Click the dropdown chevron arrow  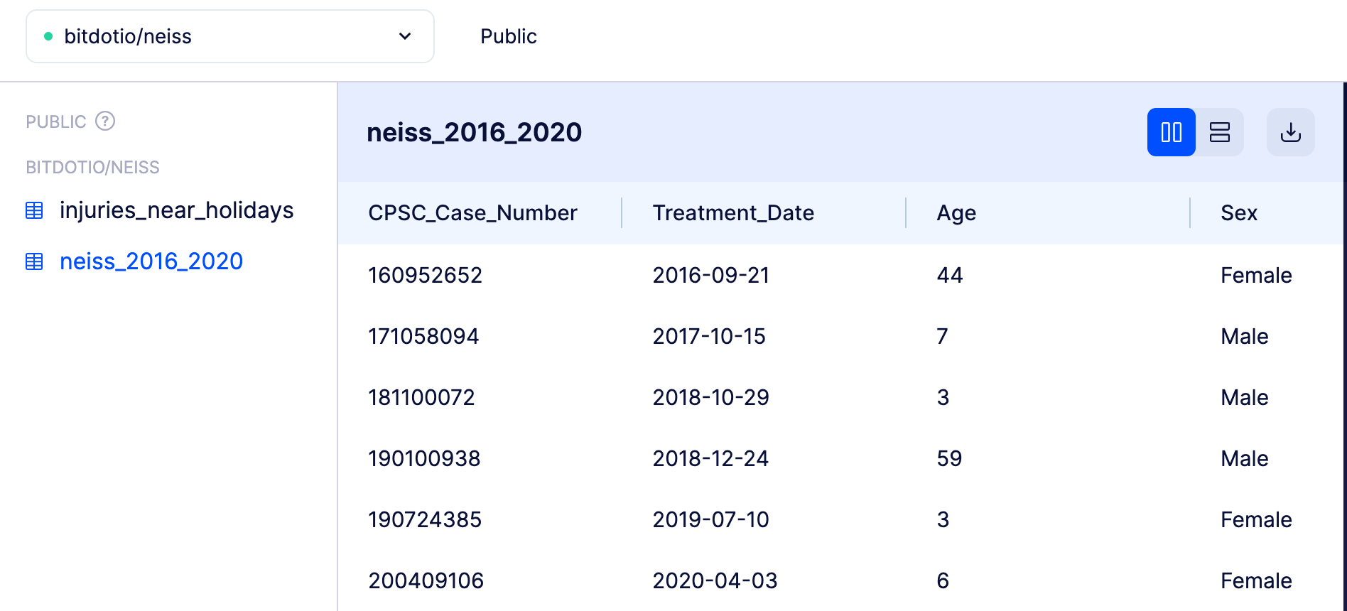pos(405,36)
